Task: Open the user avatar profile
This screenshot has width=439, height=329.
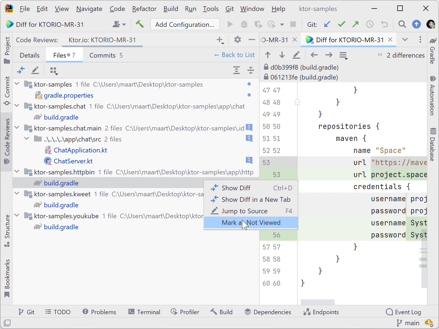Action: click(431, 24)
